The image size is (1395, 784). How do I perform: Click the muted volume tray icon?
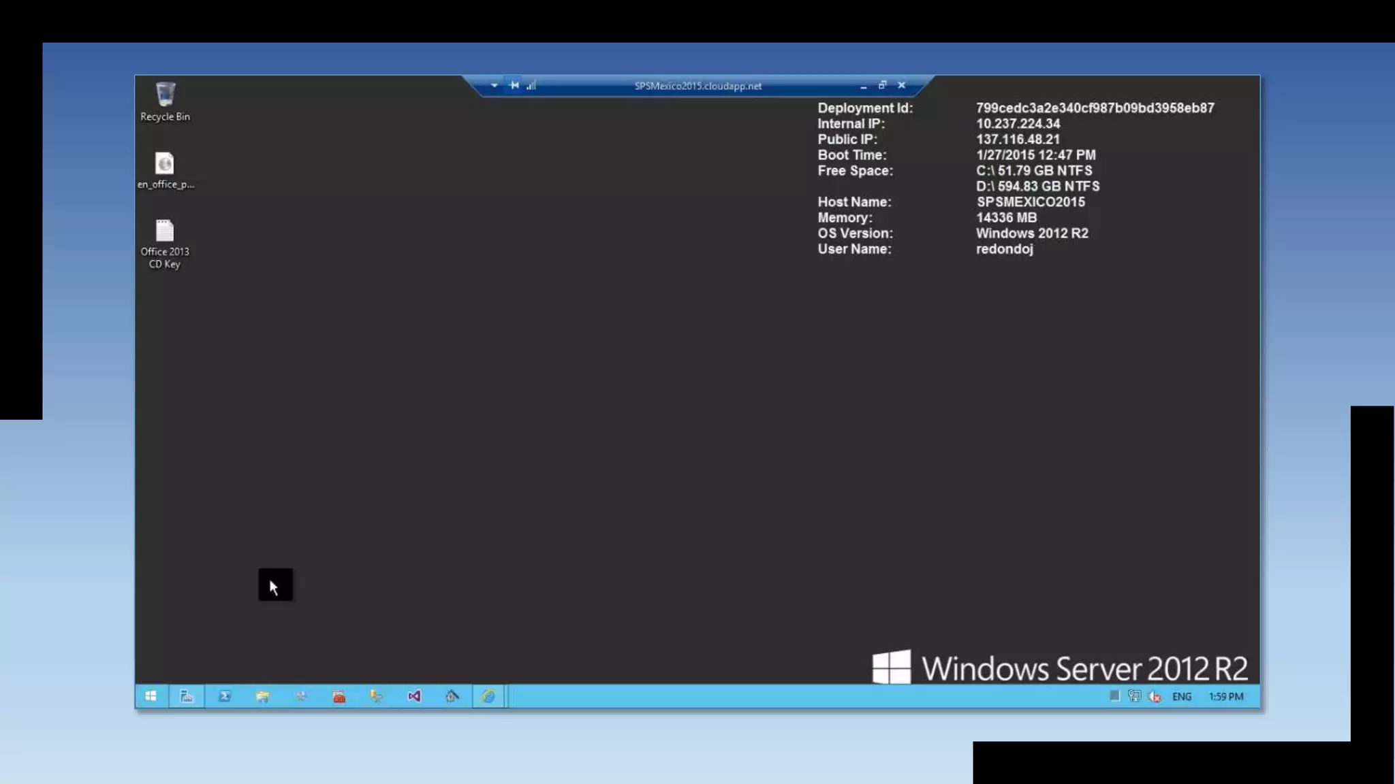coord(1155,696)
